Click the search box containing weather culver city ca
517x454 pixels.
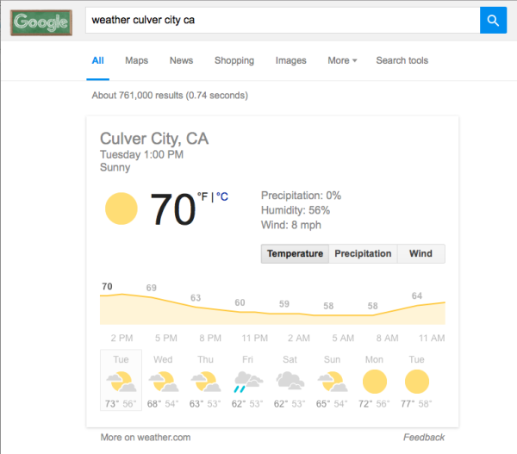coord(283,20)
